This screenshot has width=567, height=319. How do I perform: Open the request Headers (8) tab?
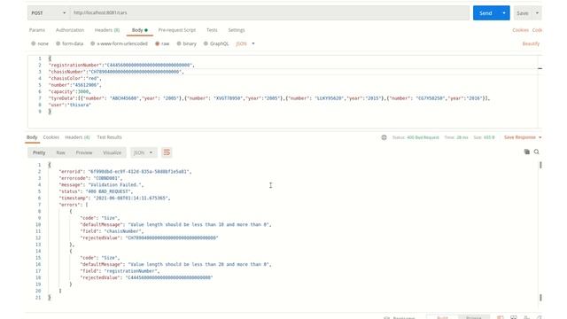107,30
